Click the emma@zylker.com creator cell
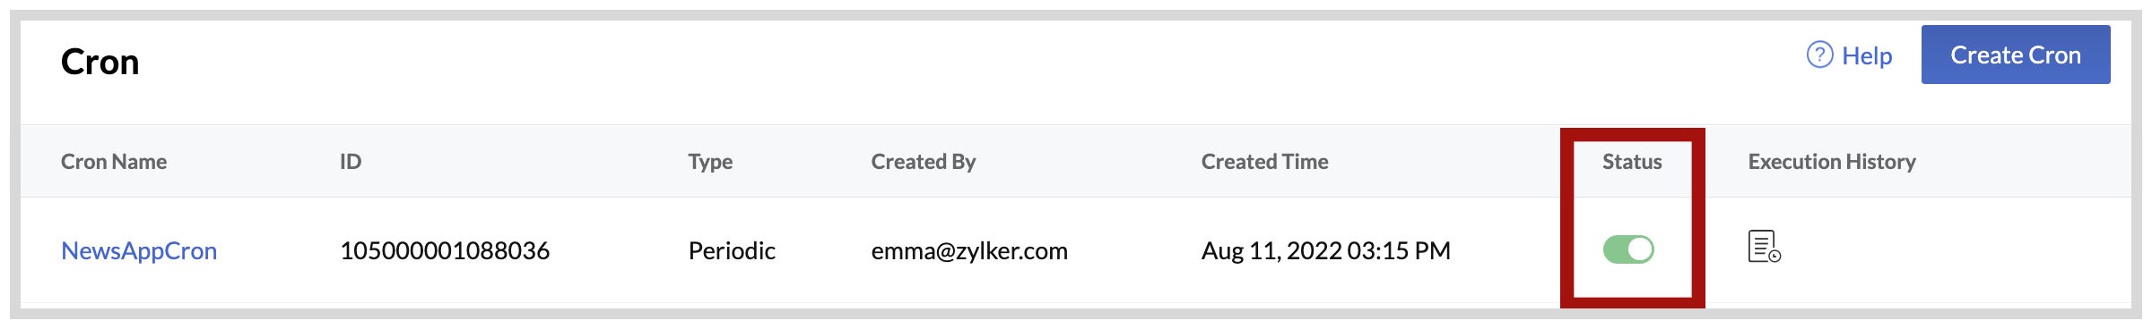Screen dimensions: 2152x329 point(969,250)
